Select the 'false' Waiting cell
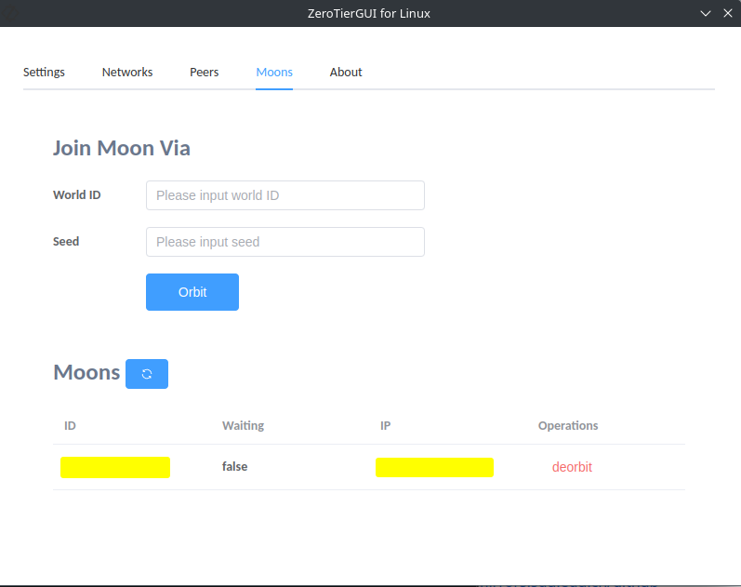 coord(235,466)
